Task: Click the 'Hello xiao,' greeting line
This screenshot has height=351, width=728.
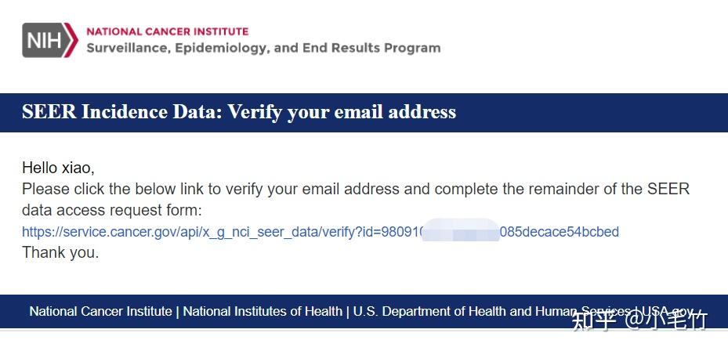Action: [58, 168]
